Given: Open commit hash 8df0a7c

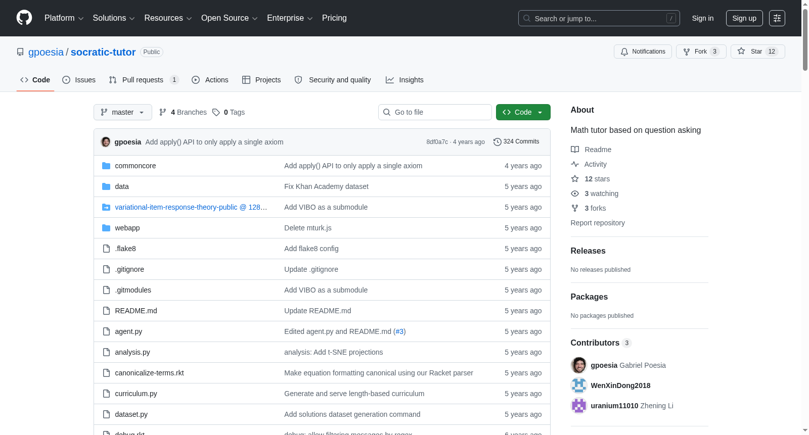Looking at the screenshot, I should point(437,142).
